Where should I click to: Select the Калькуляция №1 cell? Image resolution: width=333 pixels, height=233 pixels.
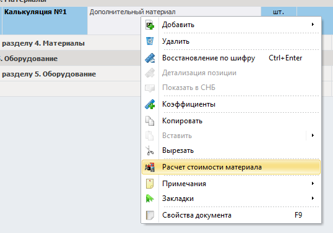pyautogui.click(x=45, y=20)
